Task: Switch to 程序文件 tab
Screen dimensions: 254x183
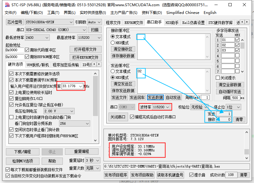Action: 113,23
